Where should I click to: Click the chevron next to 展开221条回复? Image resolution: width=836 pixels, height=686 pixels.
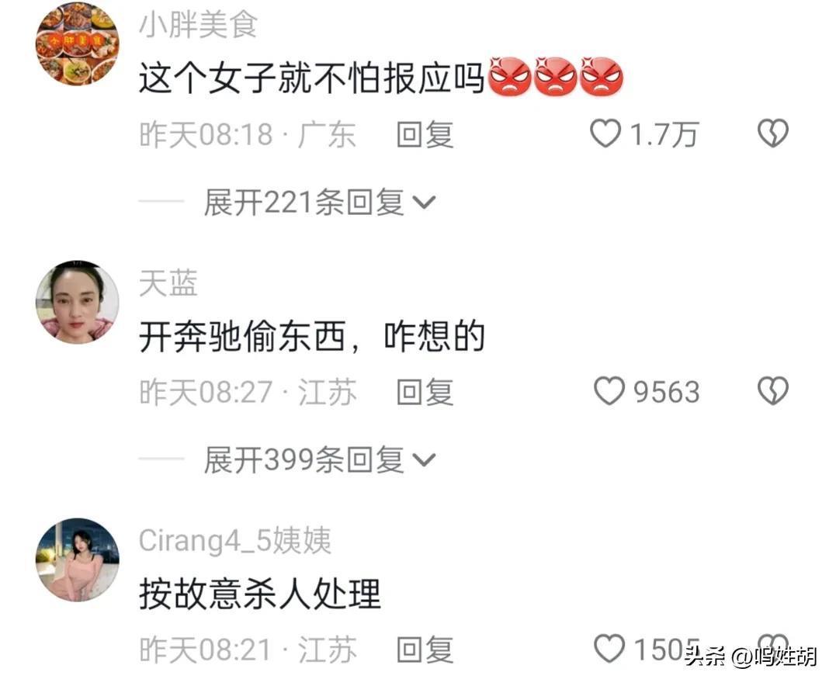point(425,203)
